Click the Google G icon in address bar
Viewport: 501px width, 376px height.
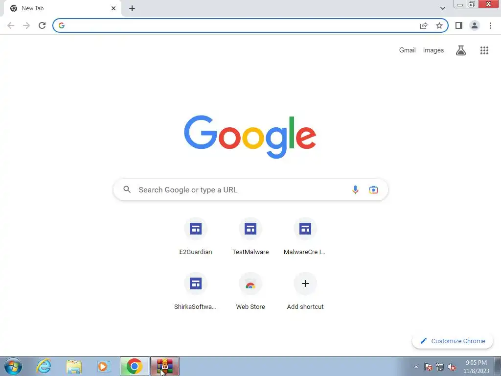click(62, 25)
